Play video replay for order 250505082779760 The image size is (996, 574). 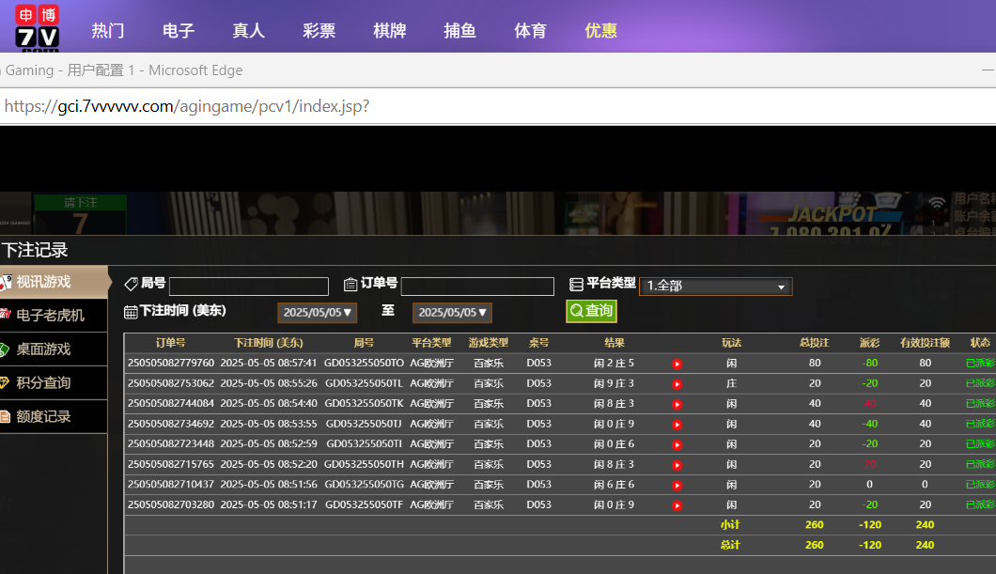677,364
